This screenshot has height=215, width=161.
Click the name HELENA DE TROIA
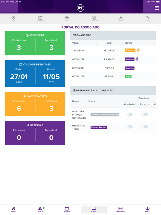click(x=79, y=127)
